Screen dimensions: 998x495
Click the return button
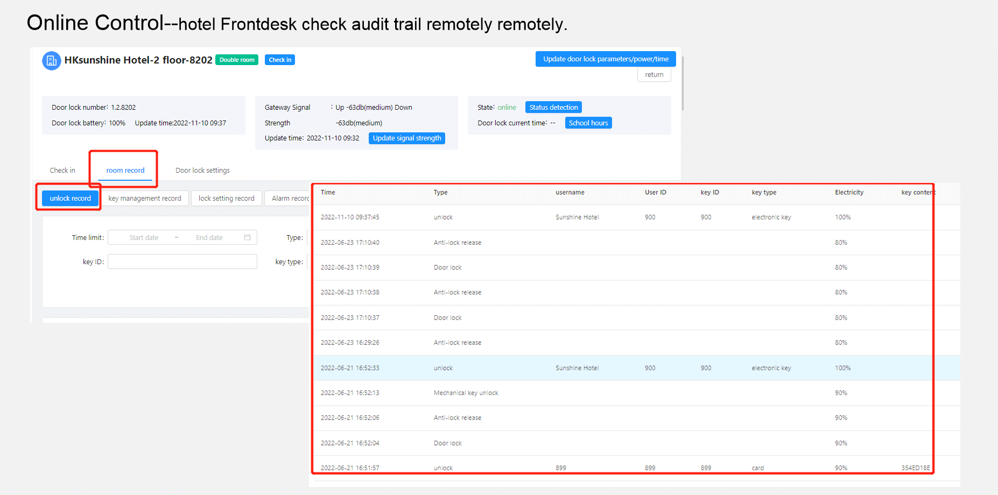(654, 75)
